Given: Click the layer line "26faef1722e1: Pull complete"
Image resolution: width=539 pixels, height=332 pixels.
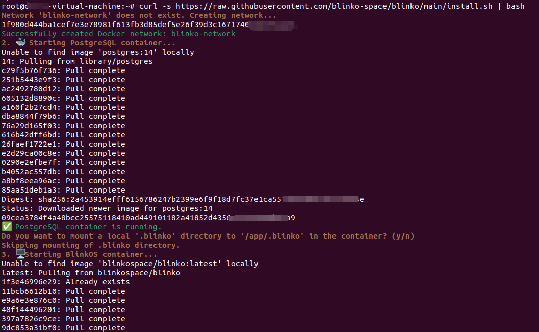Looking at the screenshot, I should pos(63,144).
